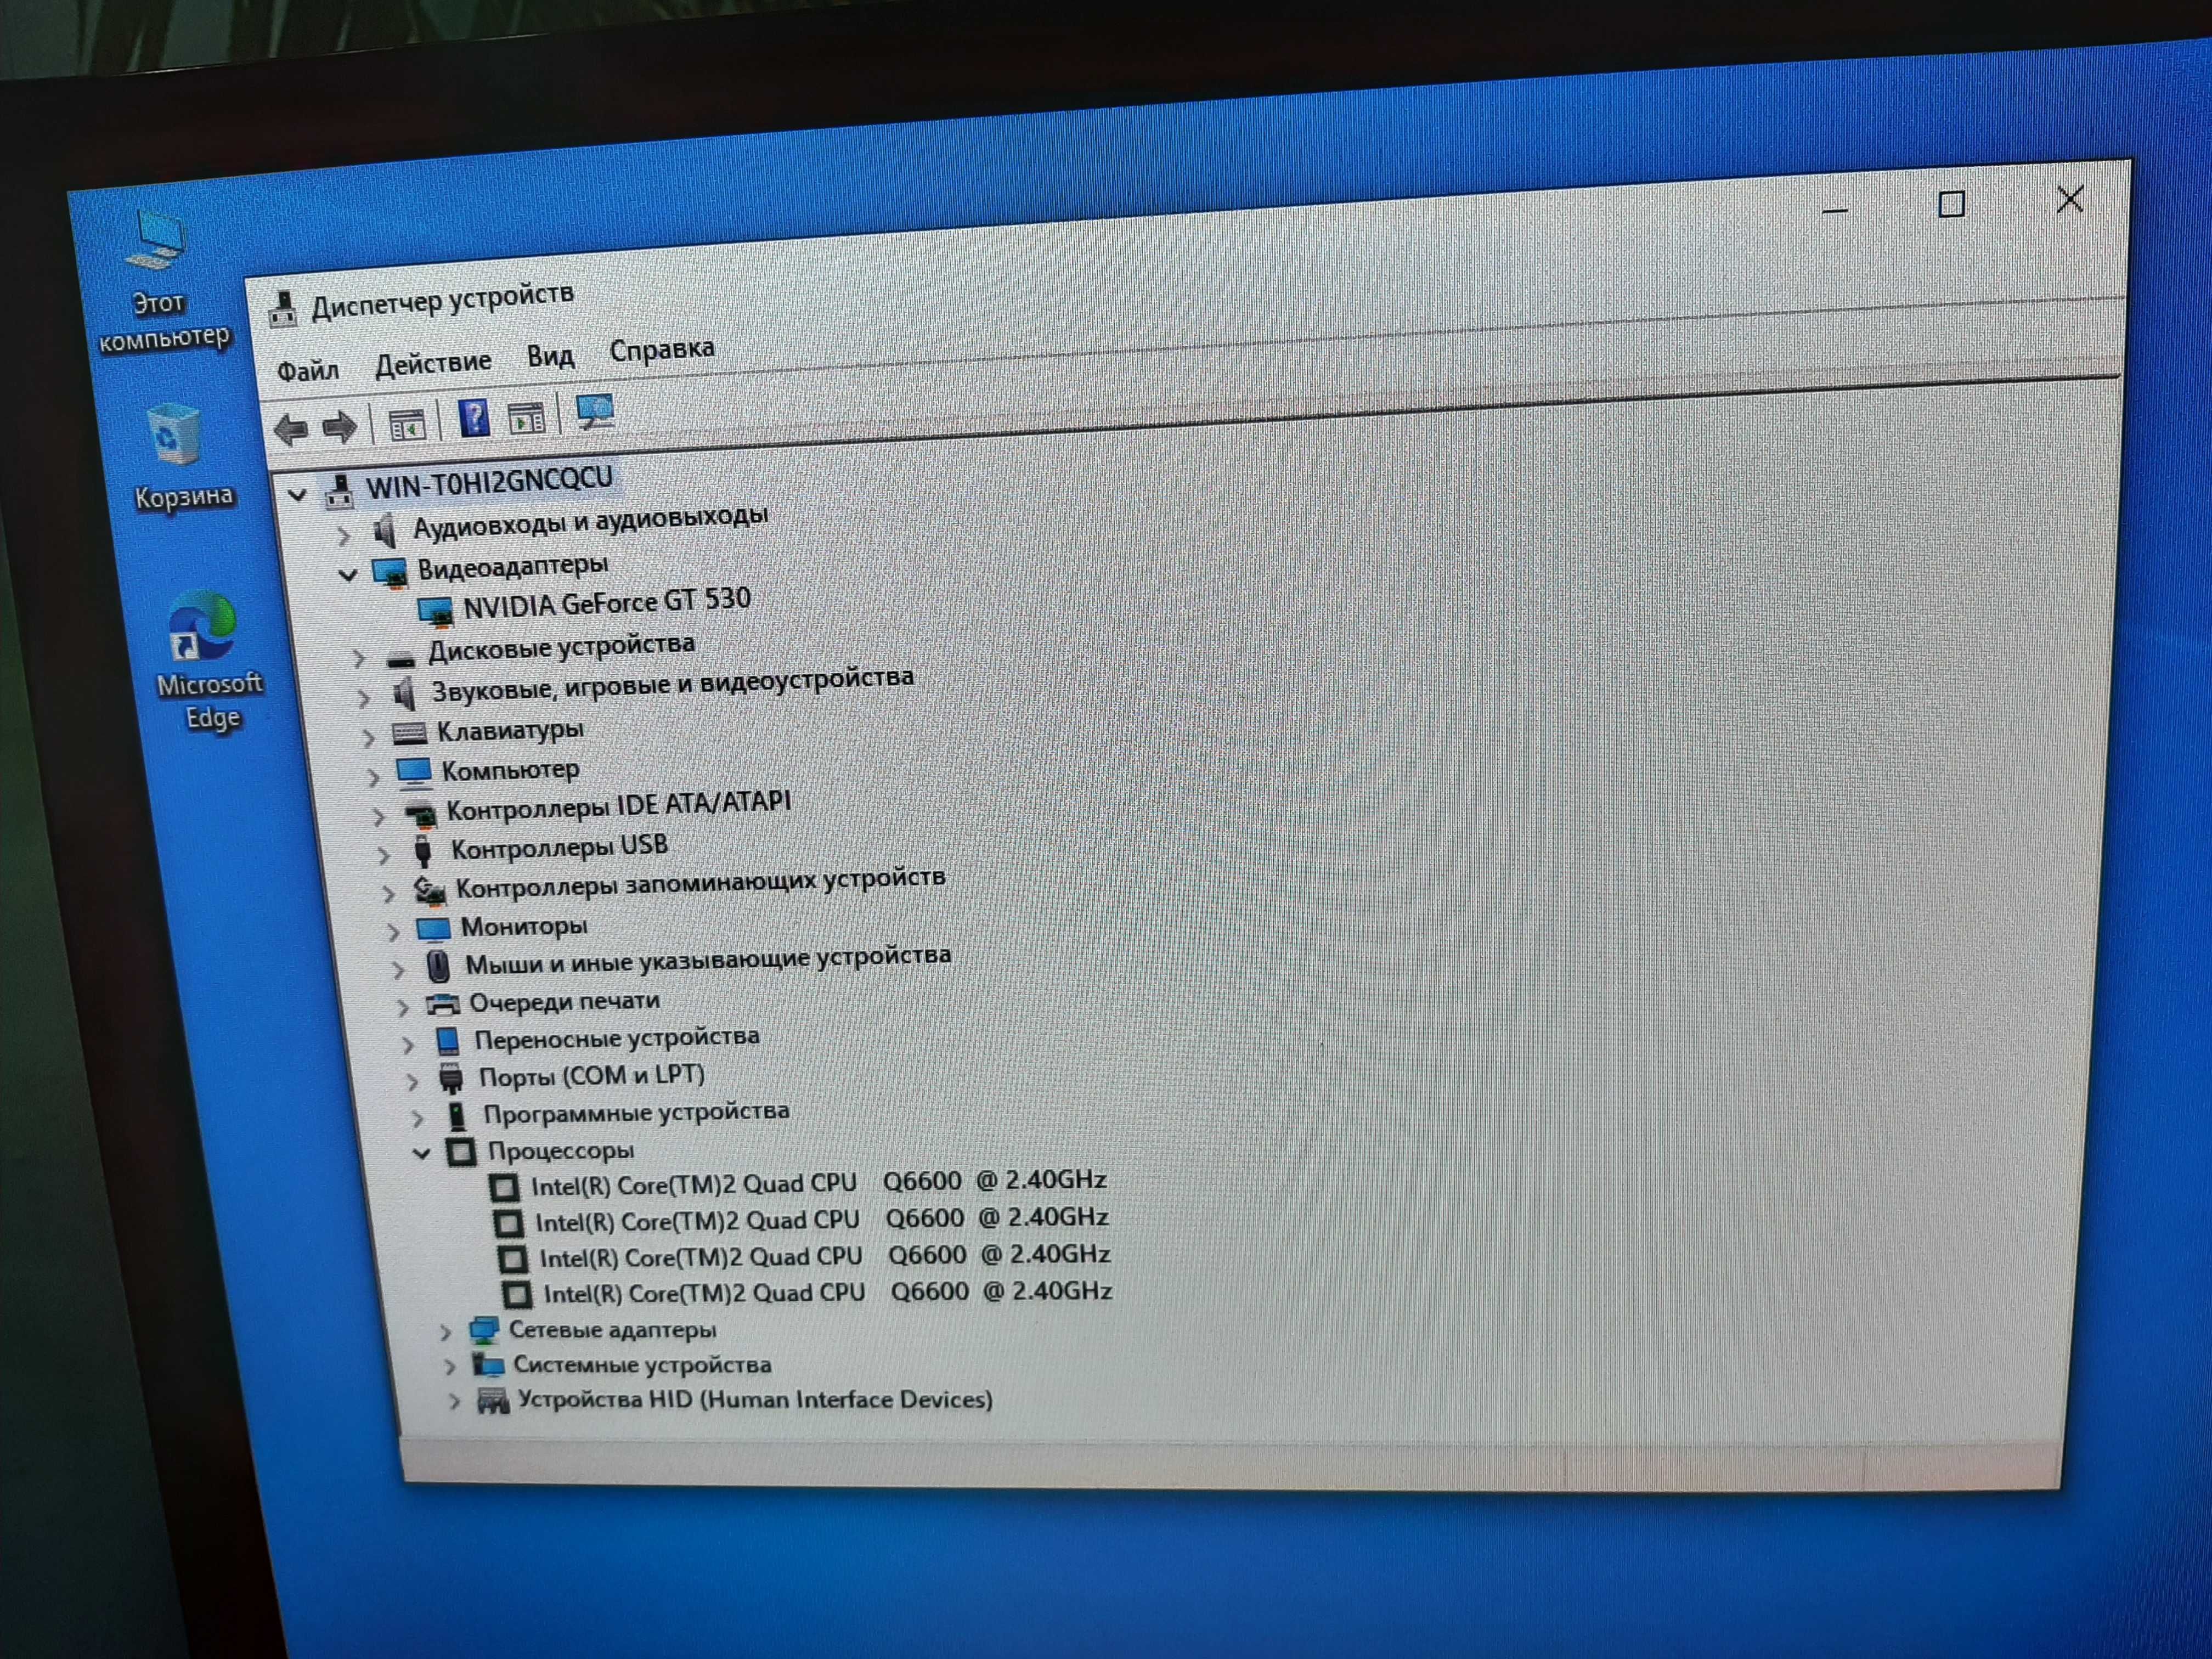Click the Back arrow toolbar icon
The height and width of the screenshot is (1659, 2212).
(x=291, y=429)
